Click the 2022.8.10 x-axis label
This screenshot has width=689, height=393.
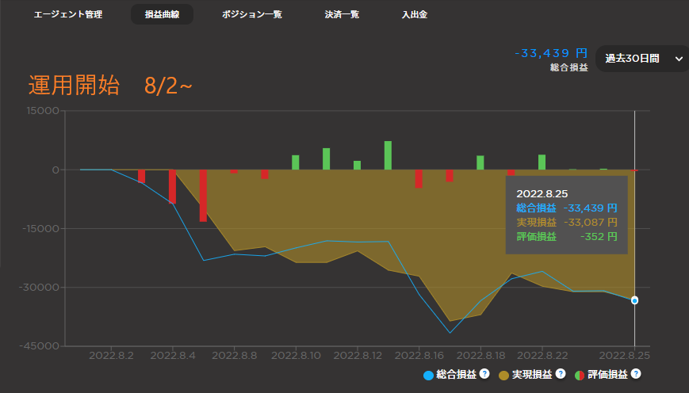(297, 355)
